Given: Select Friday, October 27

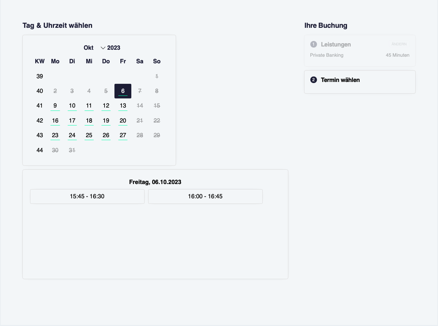Looking at the screenshot, I should pos(123,135).
